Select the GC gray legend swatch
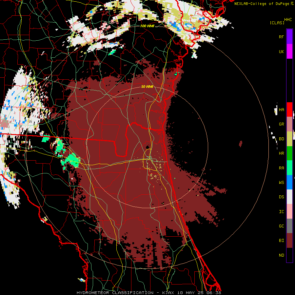 point(289,226)
